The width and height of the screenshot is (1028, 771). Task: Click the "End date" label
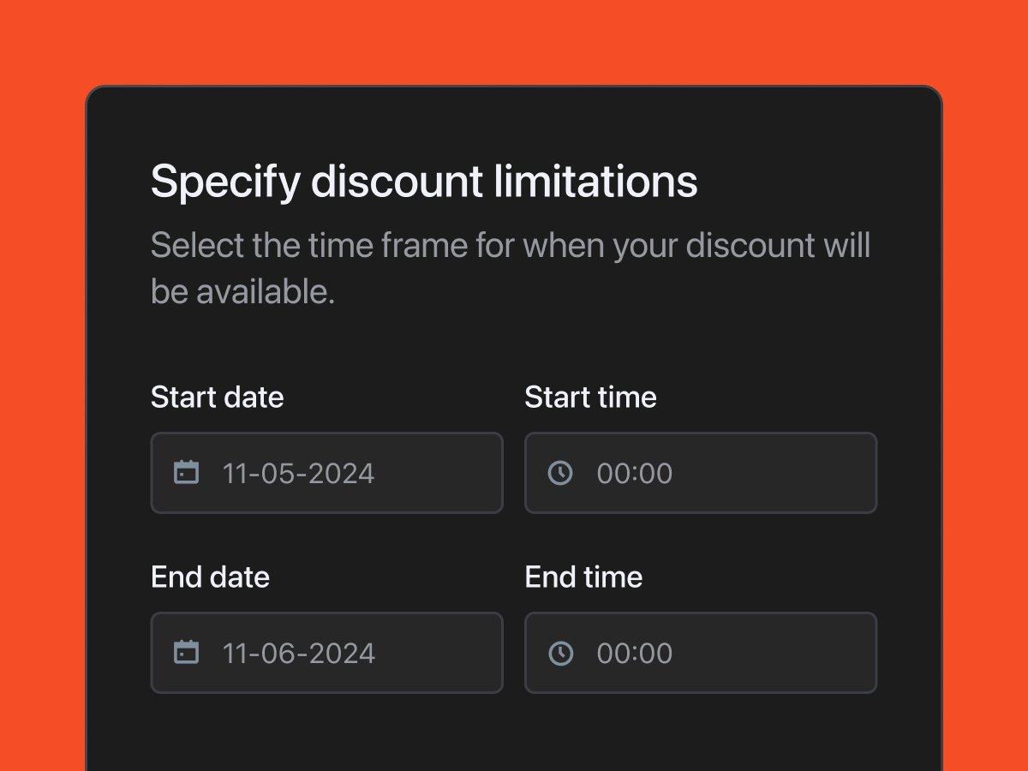[x=210, y=577]
